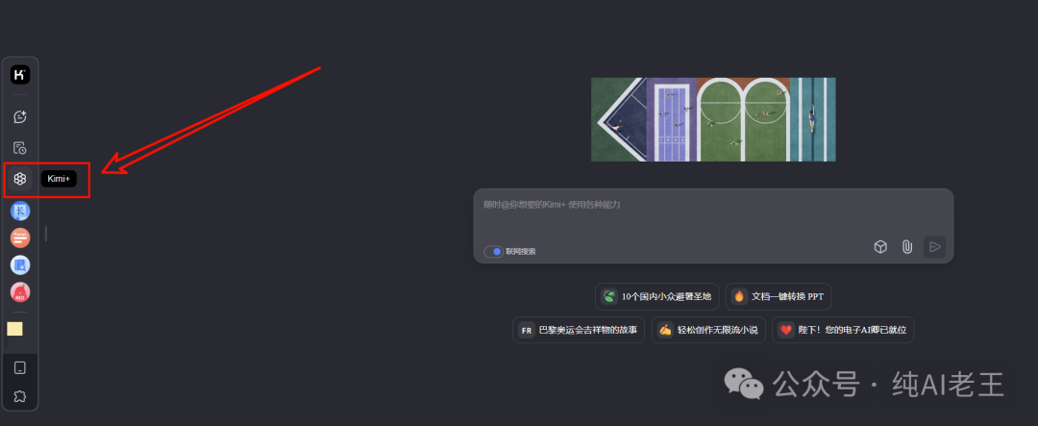Open the chat history icon

click(20, 148)
